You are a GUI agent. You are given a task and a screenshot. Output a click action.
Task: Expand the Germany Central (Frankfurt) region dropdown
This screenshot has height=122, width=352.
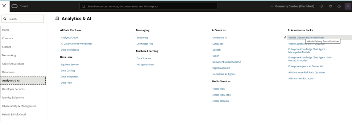pyautogui.click(x=292, y=6)
